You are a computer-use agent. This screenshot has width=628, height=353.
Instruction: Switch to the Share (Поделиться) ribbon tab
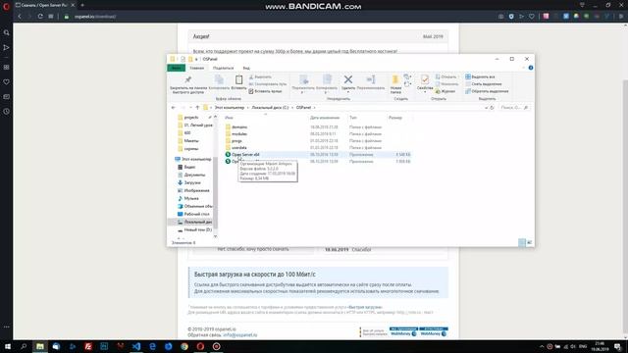point(223,68)
